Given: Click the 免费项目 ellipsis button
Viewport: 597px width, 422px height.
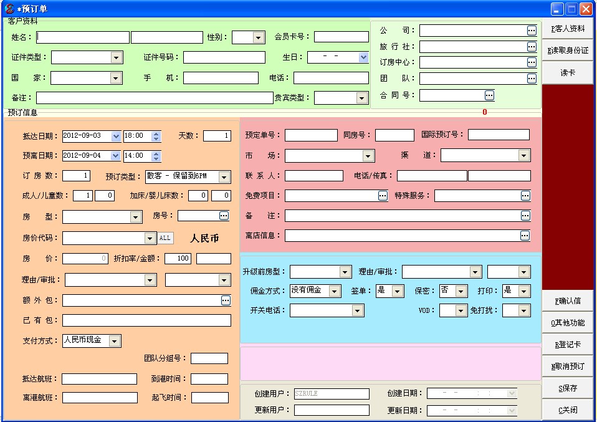Looking at the screenshot, I should coord(383,196).
